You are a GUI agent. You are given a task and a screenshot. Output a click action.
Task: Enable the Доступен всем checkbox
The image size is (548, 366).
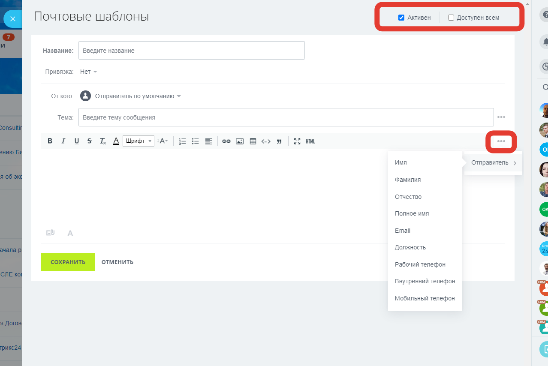[451, 18]
